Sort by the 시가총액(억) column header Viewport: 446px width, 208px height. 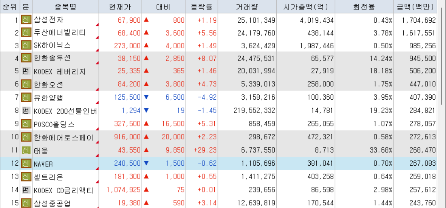pyautogui.click(x=305, y=7)
